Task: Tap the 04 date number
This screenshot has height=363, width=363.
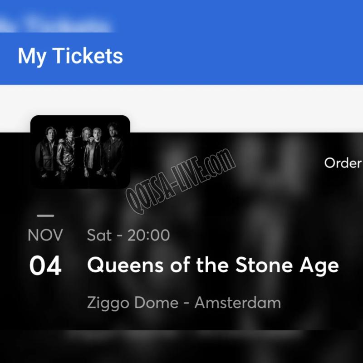Action: click(45, 265)
